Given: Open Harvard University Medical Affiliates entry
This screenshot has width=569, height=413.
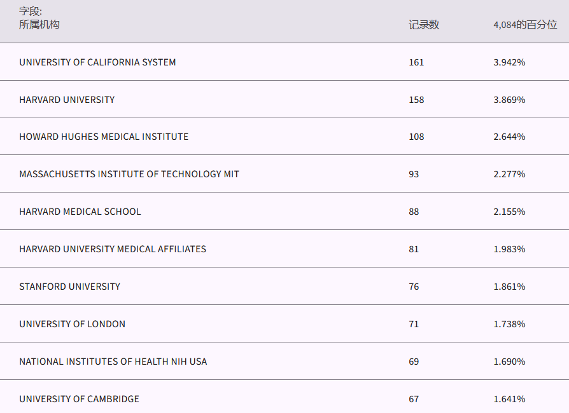Looking at the screenshot, I should [113, 249].
